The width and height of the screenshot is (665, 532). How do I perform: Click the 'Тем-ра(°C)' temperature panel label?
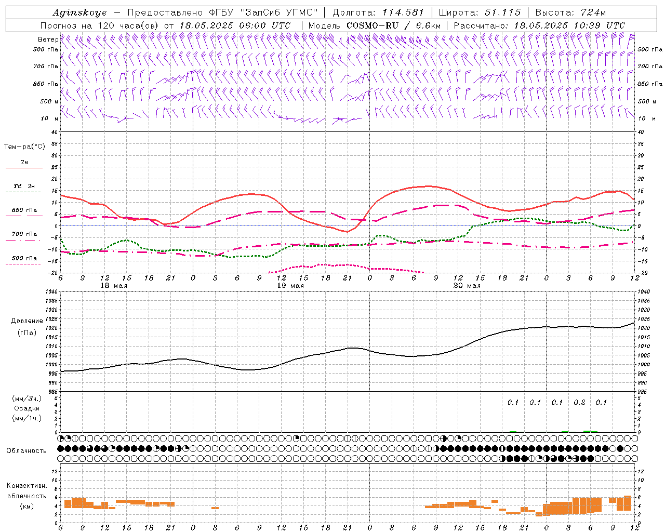tap(24, 147)
